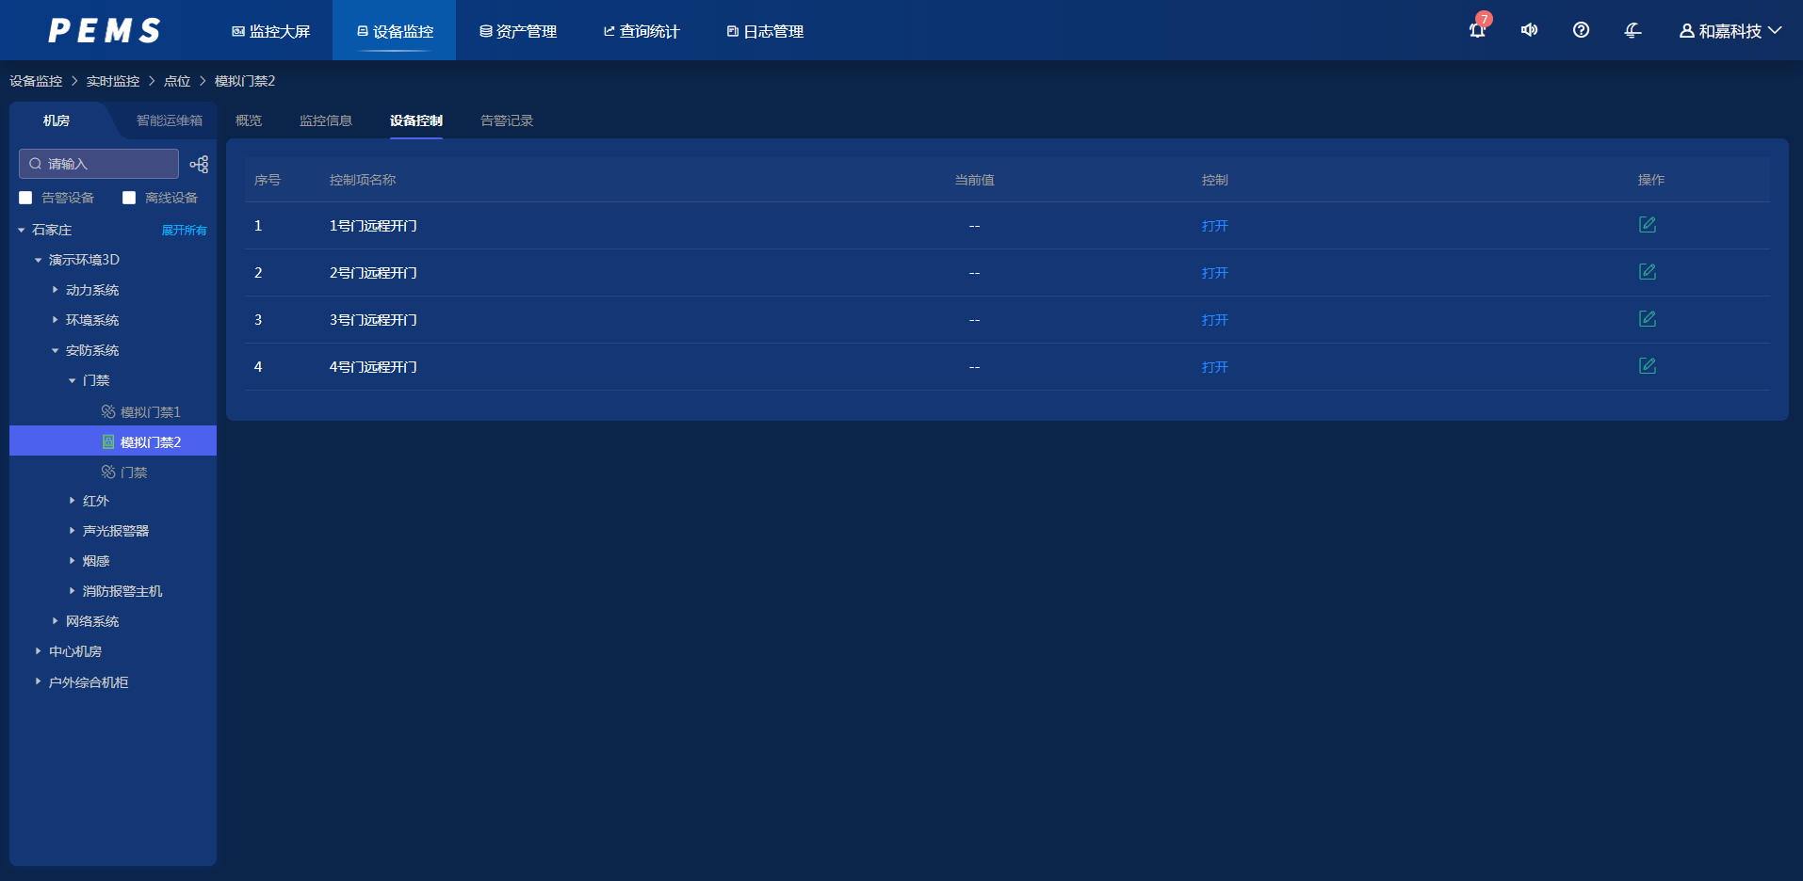Select 模拟门禁1 in the device tree

click(150, 412)
